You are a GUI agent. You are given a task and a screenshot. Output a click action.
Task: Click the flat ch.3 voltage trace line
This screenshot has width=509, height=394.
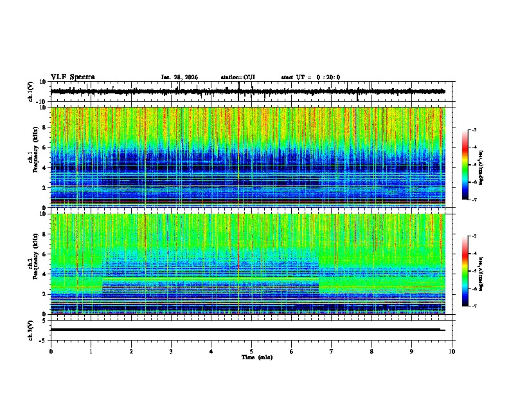247,330
